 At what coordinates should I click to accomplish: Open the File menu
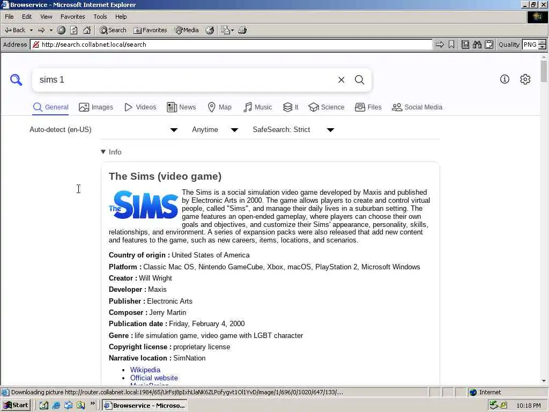point(10,17)
